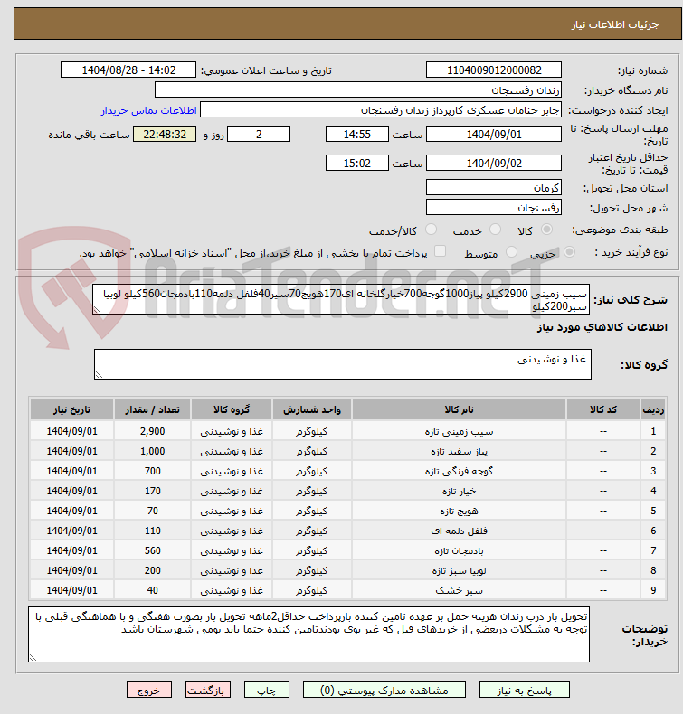
Task: Click the چاپ print button
Action: (x=267, y=691)
